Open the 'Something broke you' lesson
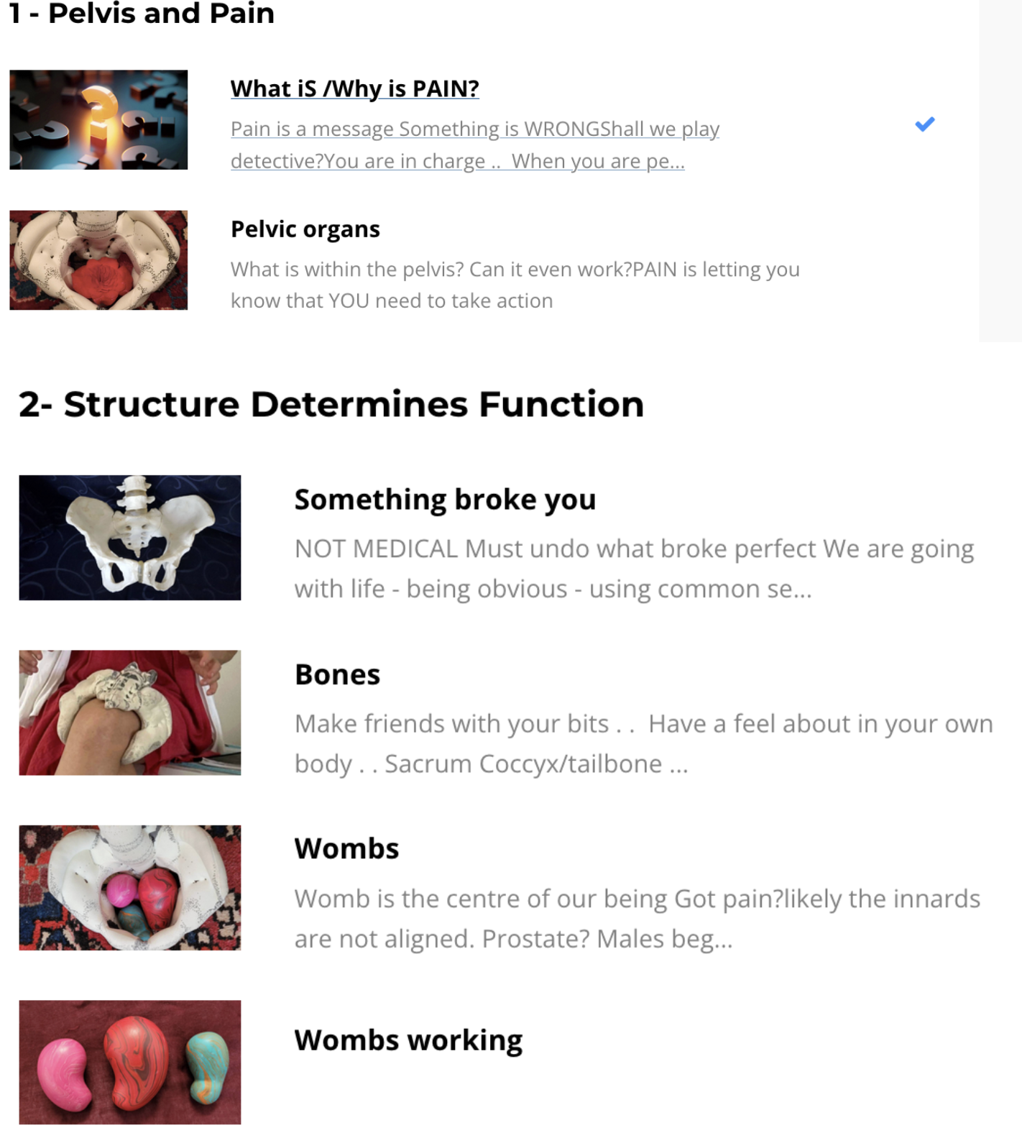1022x1133 pixels. pyautogui.click(x=445, y=500)
